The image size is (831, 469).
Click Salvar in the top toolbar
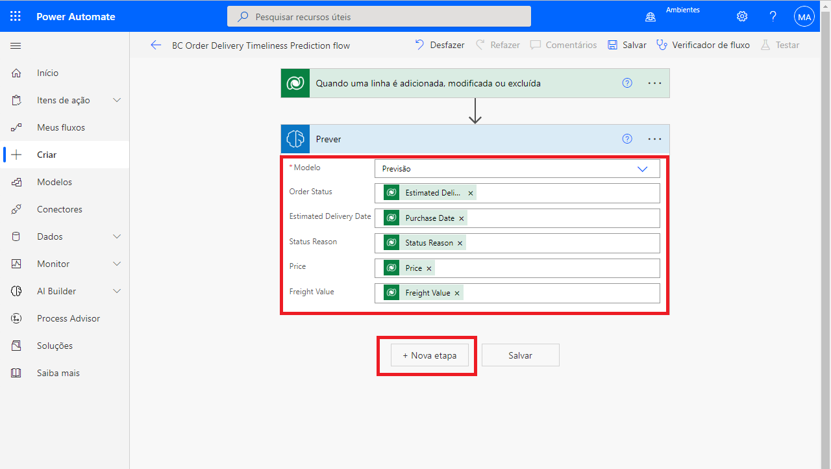click(627, 45)
